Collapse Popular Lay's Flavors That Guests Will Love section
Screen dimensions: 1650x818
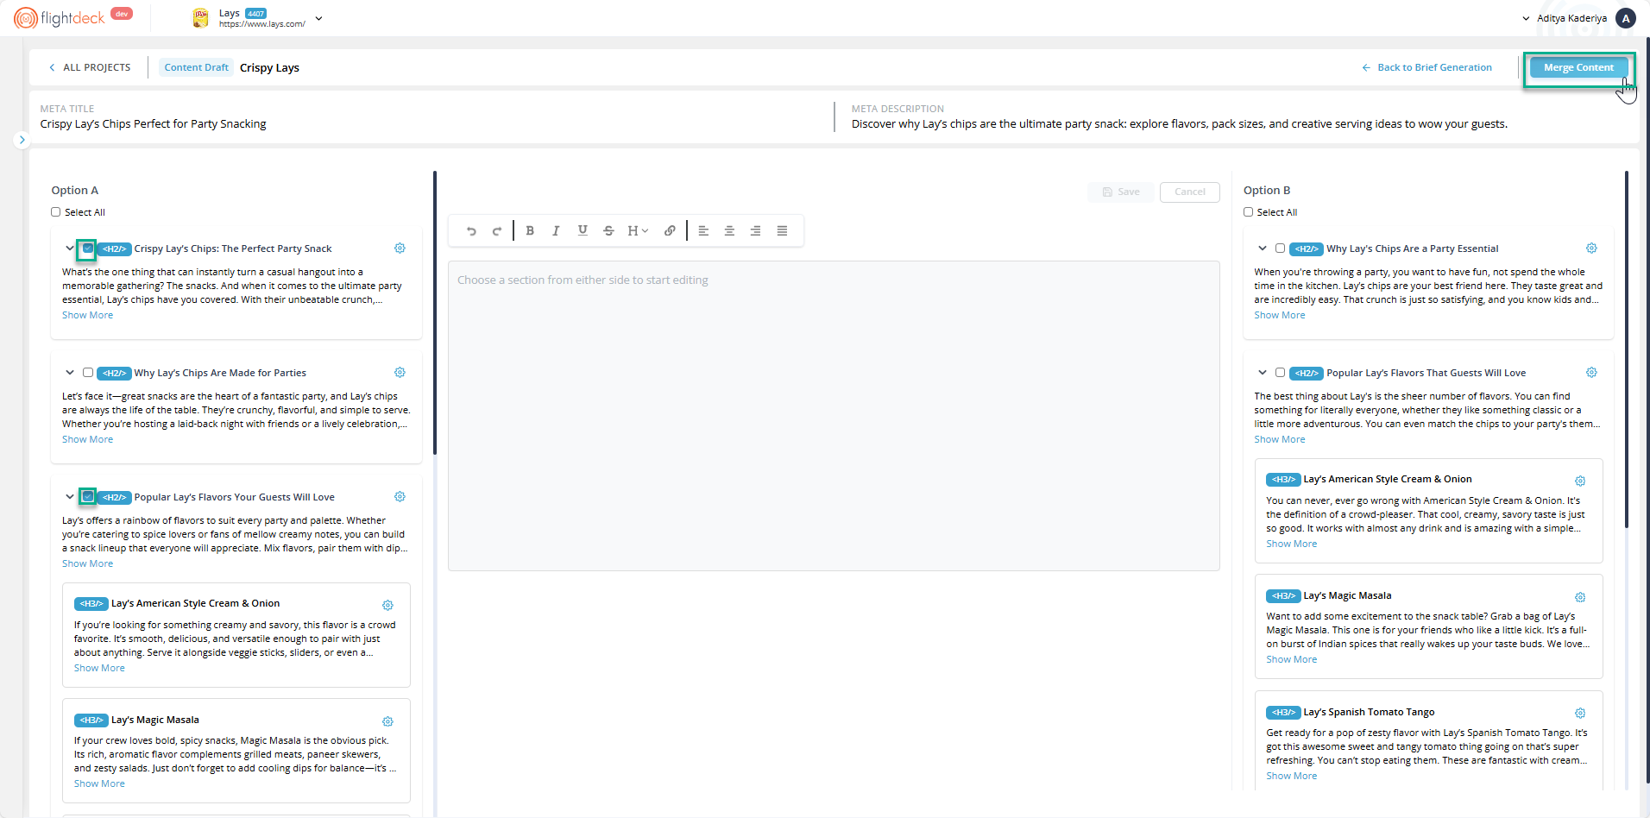[x=1262, y=373]
